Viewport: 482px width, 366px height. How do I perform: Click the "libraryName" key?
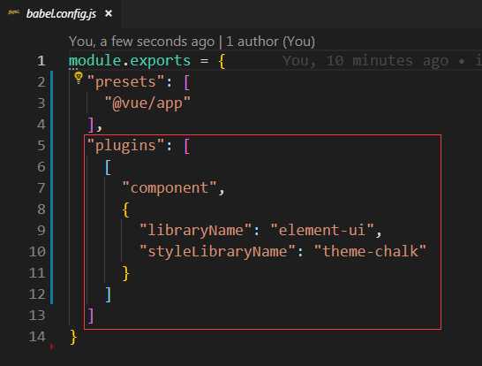pyautogui.click(x=196, y=231)
